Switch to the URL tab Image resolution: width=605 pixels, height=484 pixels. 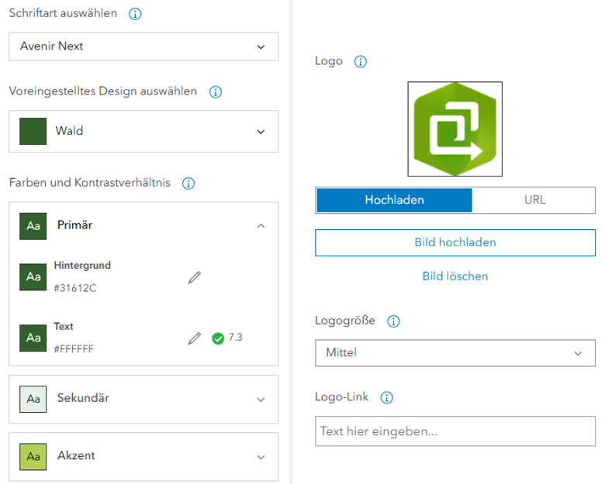click(x=534, y=200)
